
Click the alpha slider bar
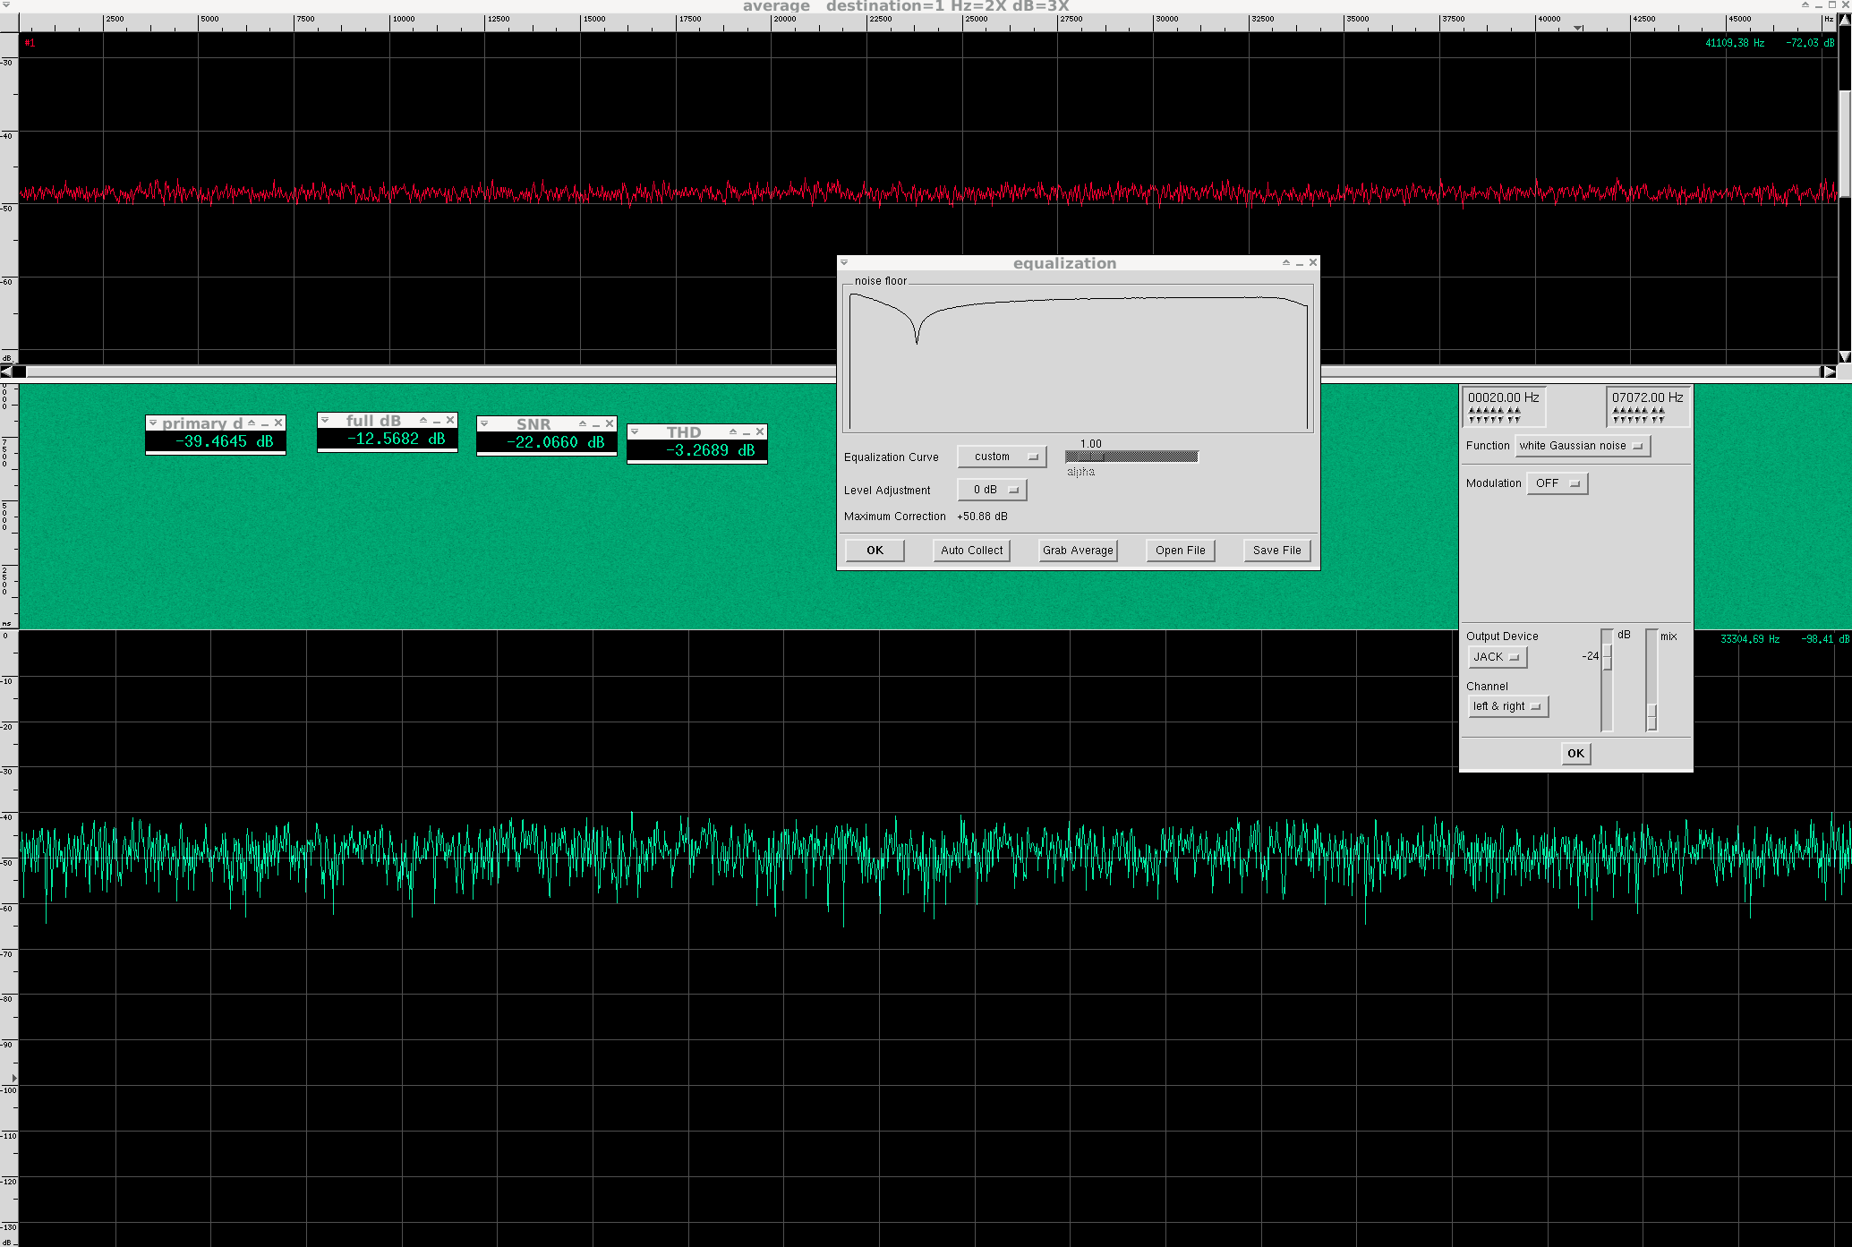(x=1131, y=457)
